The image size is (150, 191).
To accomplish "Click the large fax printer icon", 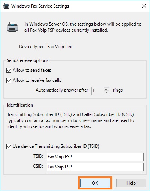I will point(12,27).
